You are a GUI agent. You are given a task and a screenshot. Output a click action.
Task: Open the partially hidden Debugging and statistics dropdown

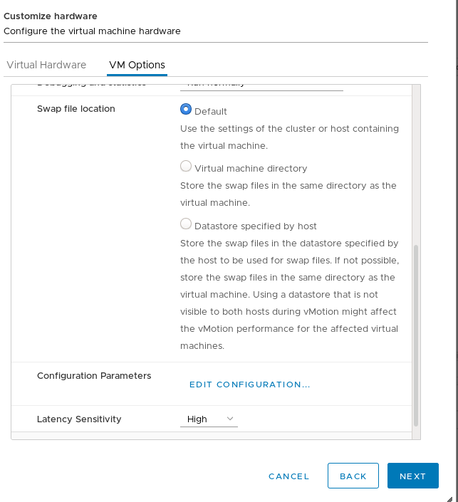click(261, 86)
